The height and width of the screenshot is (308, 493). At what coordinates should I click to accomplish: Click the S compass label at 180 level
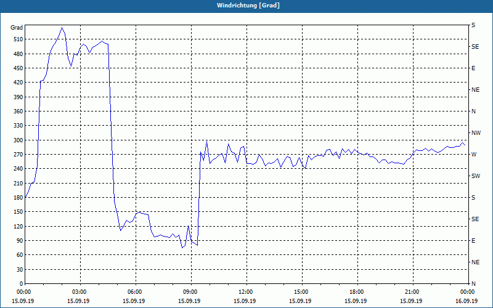[473, 198]
